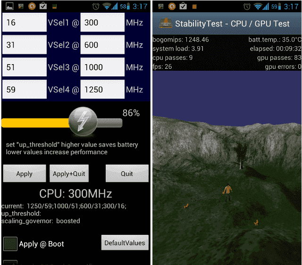Tap the Apply+Quit button
The image size is (302, 265).
click(69, 174)
